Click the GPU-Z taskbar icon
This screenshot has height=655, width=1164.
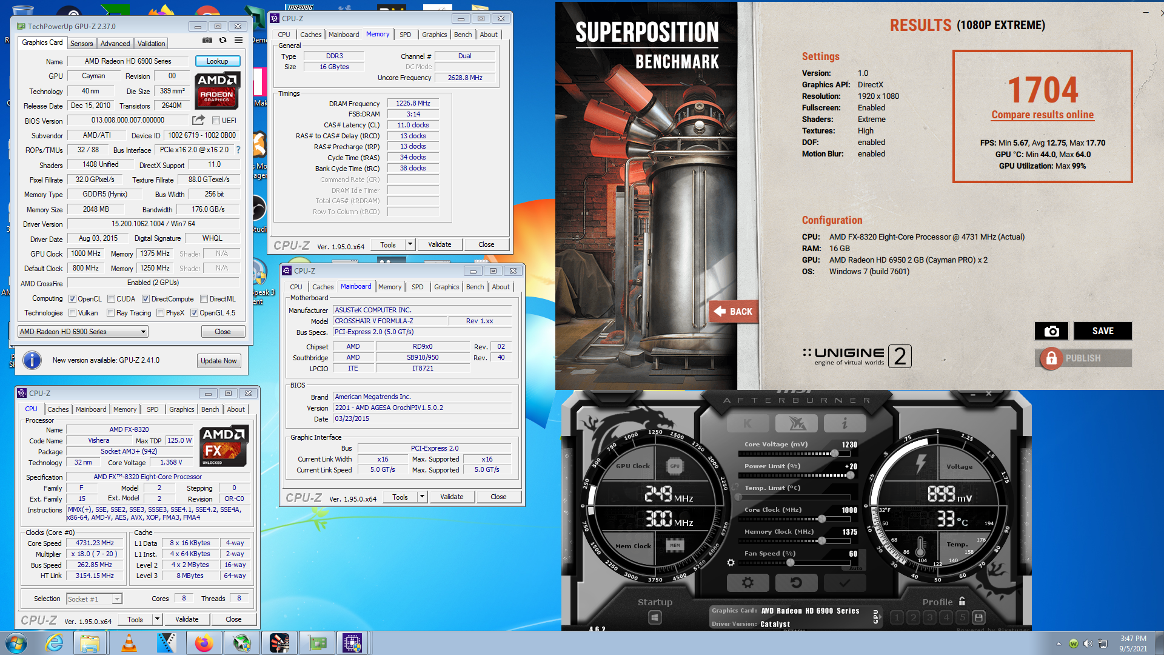pos(317,643)
